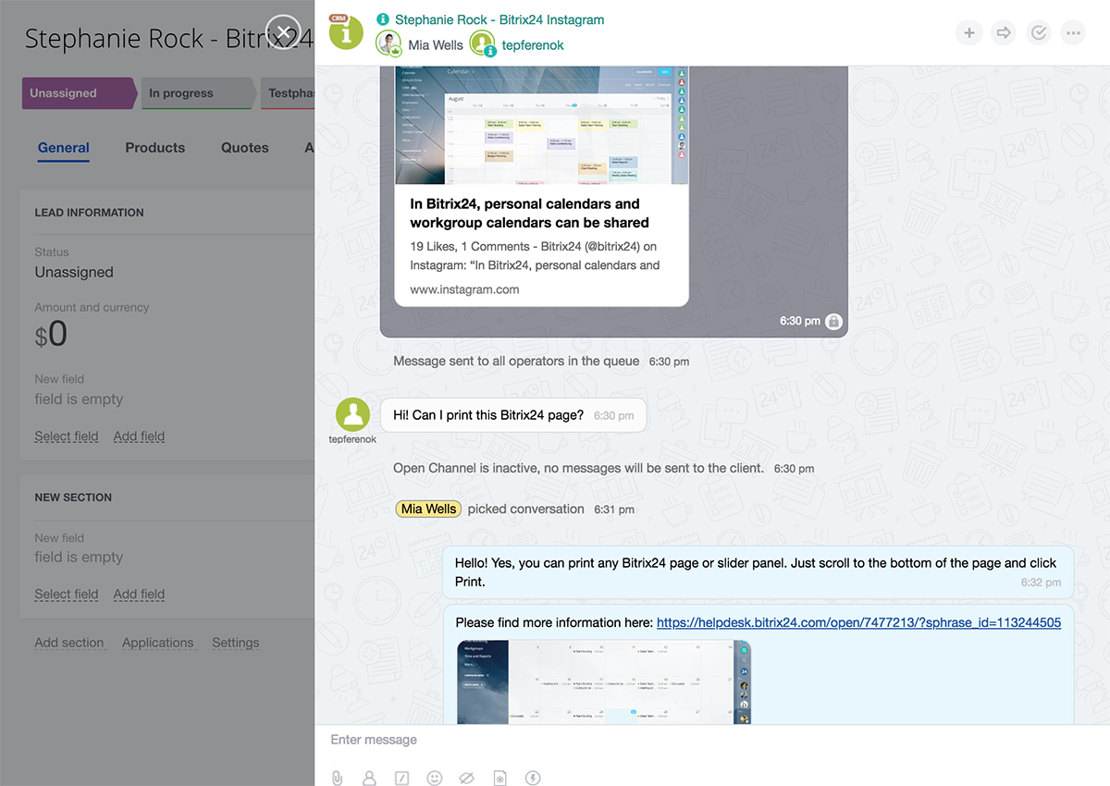Open the emoji smiley picker

434,778
